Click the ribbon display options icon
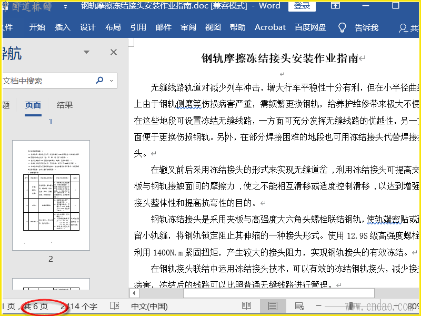421x316 pixels. point(335,6)
